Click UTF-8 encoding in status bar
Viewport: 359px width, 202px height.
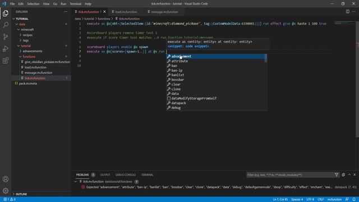[310, 200]
